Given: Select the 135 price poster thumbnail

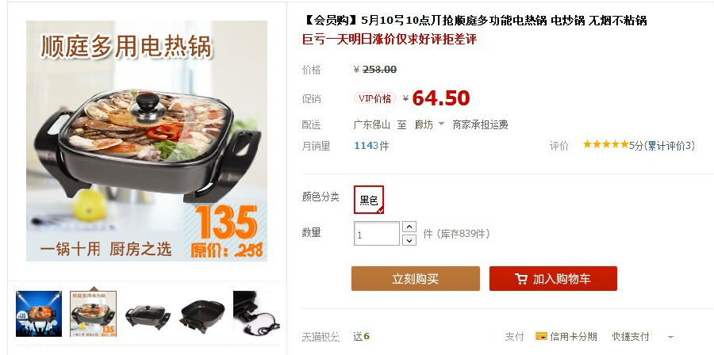Looking at the screenshot, I should point(94,314).
